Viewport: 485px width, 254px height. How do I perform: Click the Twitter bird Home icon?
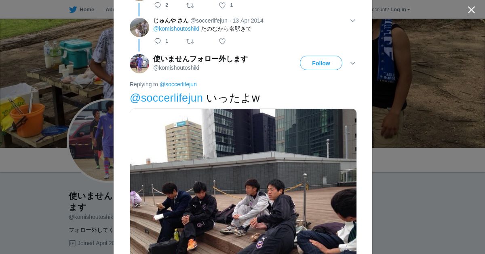click(73, 9)
